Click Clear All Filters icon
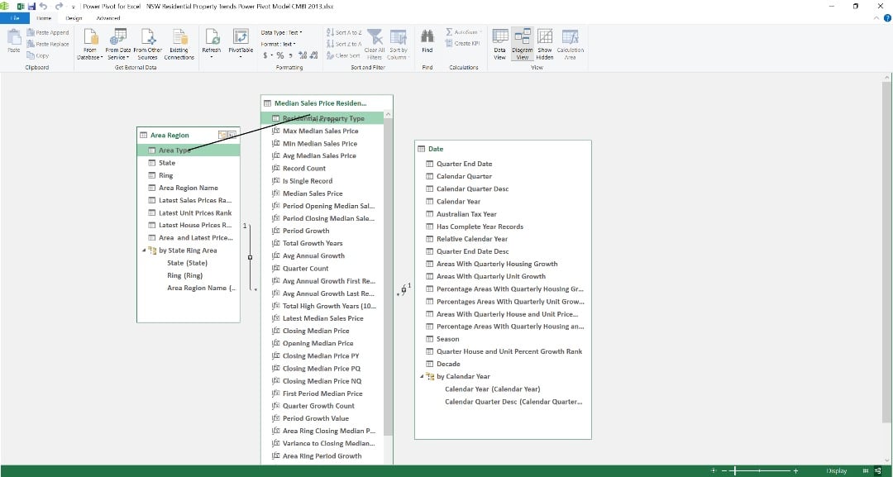This screenshot has width=893, height=477. [375, 37]
